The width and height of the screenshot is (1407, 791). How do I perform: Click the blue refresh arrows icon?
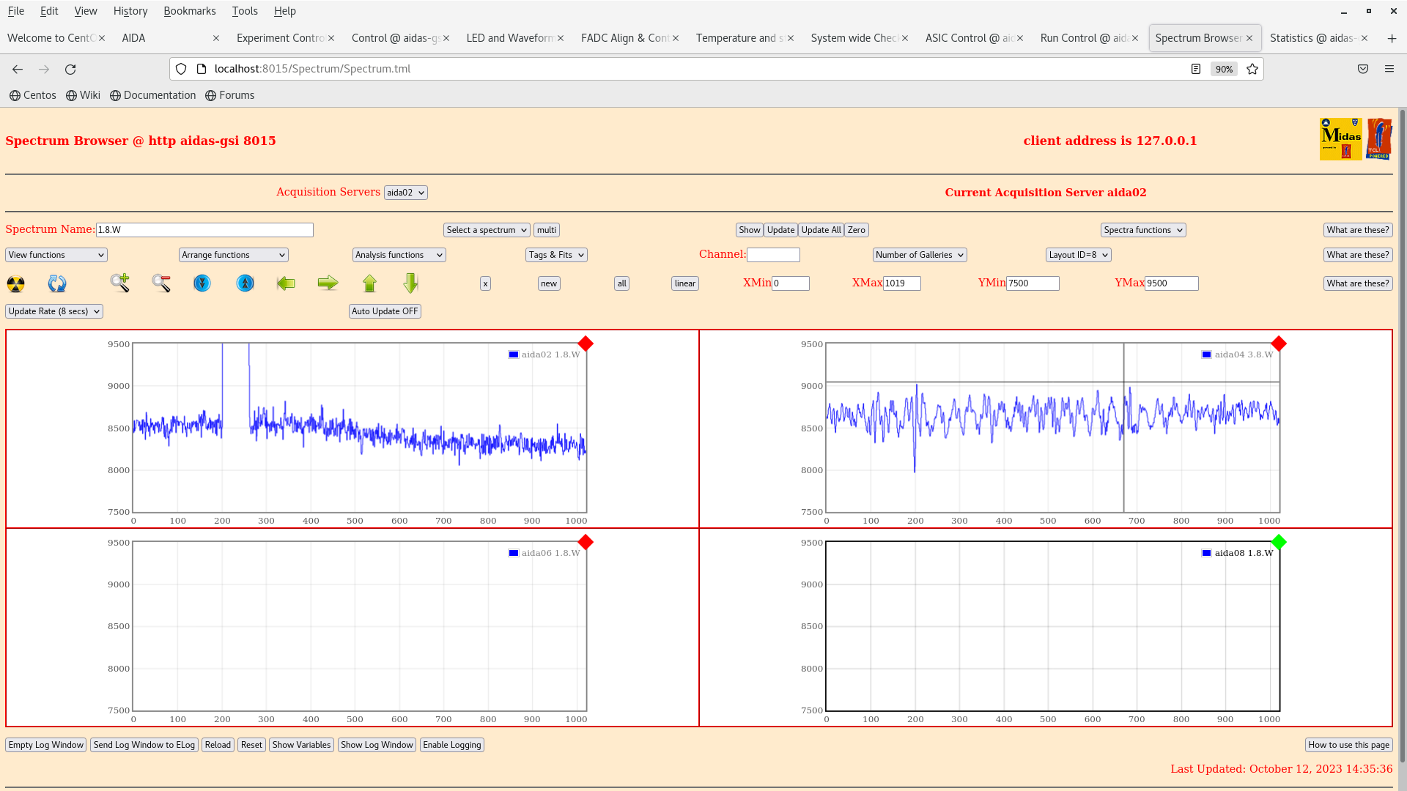(x=57, y=283)
